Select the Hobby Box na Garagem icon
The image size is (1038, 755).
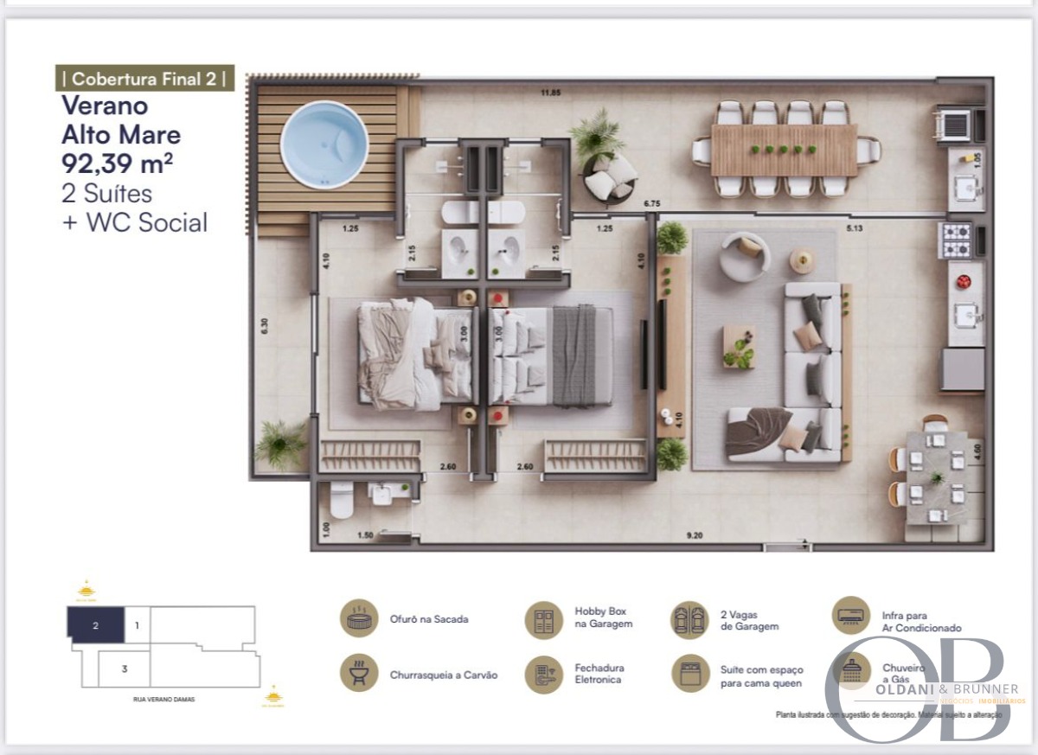pos(544,619)
